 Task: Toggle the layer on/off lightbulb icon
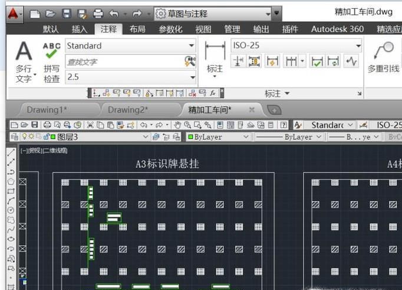click(24, 137)
